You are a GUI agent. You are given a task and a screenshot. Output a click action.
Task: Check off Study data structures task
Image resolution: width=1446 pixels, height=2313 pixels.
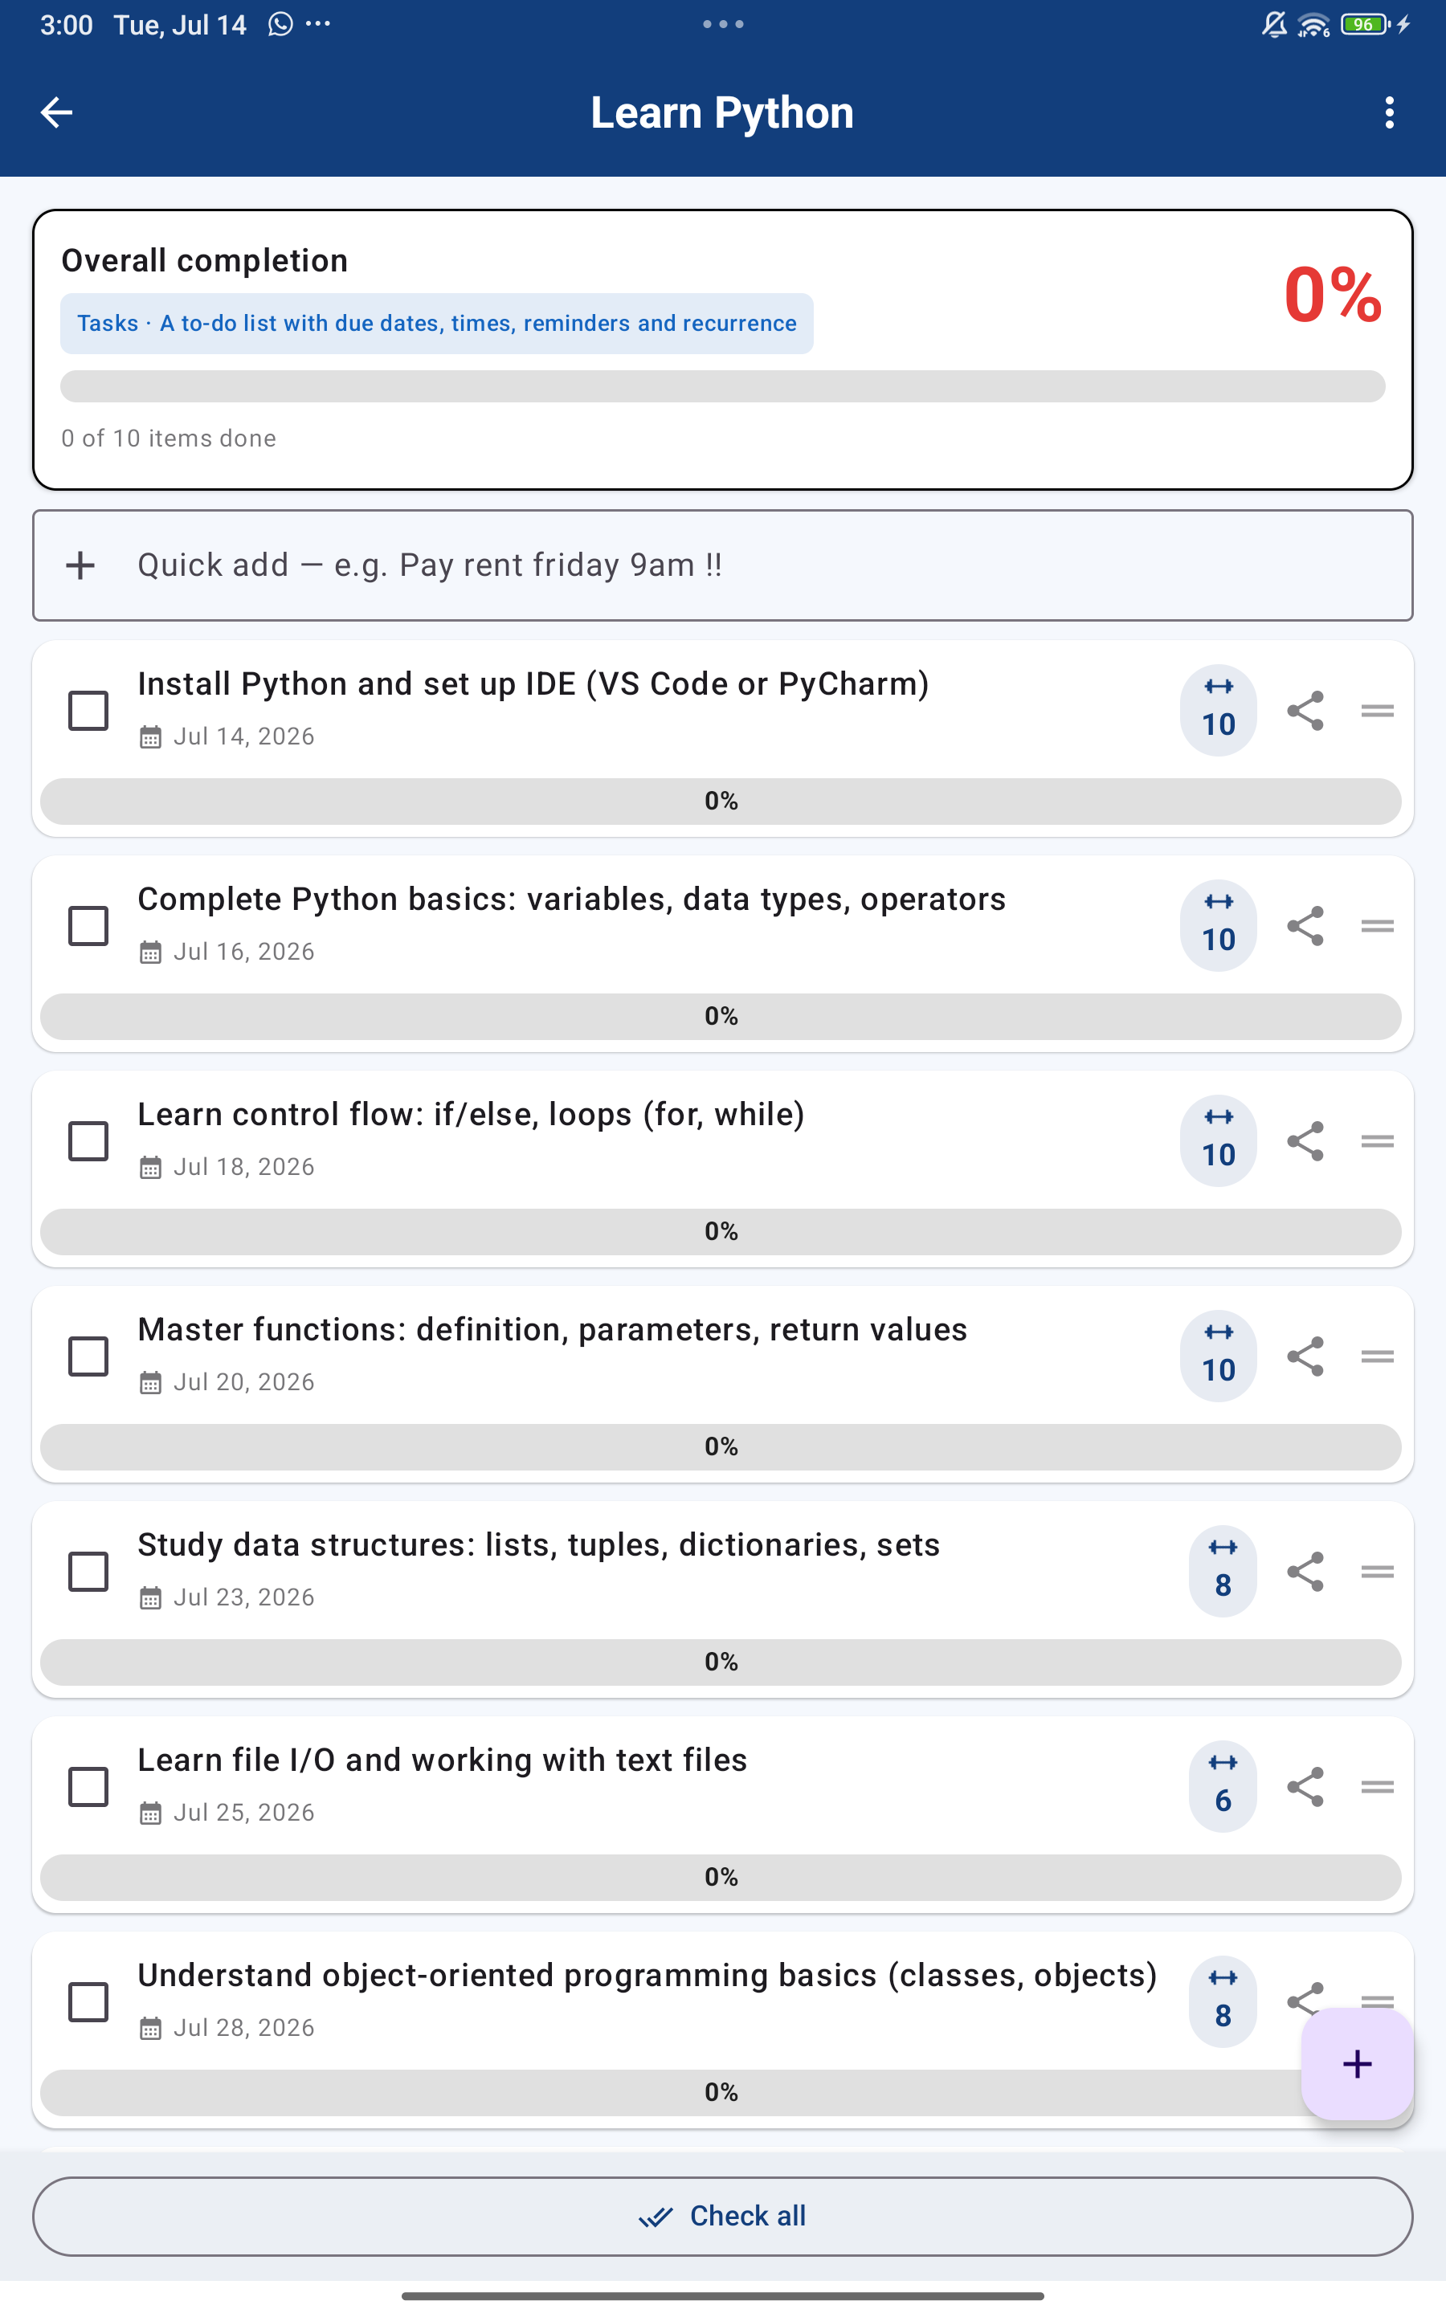88,1570
